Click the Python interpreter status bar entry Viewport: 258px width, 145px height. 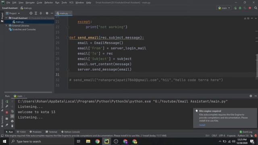243,136
